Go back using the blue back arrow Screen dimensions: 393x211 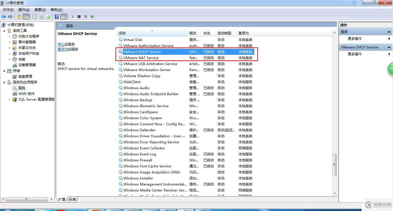[4, 17]
